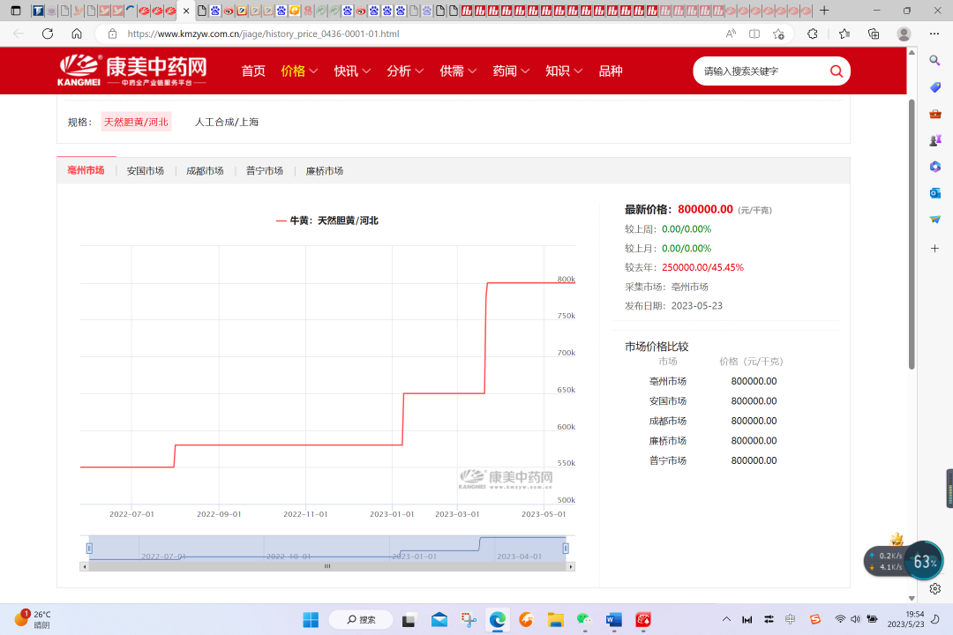The width and height of the screenshot is (953, 635).
Task: Toggle mute with the taskbar volume icon
Action: pyautogui.click(x=854, y=619)
